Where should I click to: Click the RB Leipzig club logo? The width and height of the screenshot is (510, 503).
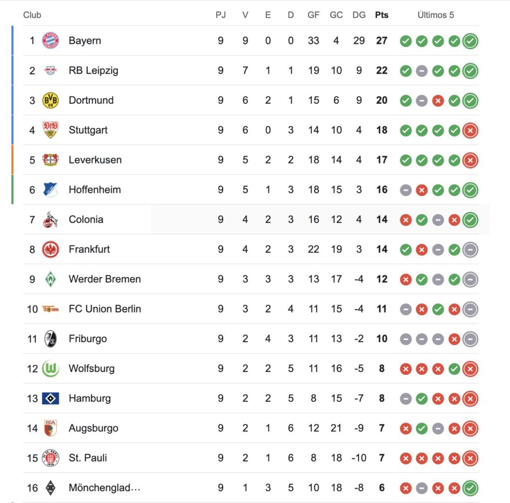(50, 70)
